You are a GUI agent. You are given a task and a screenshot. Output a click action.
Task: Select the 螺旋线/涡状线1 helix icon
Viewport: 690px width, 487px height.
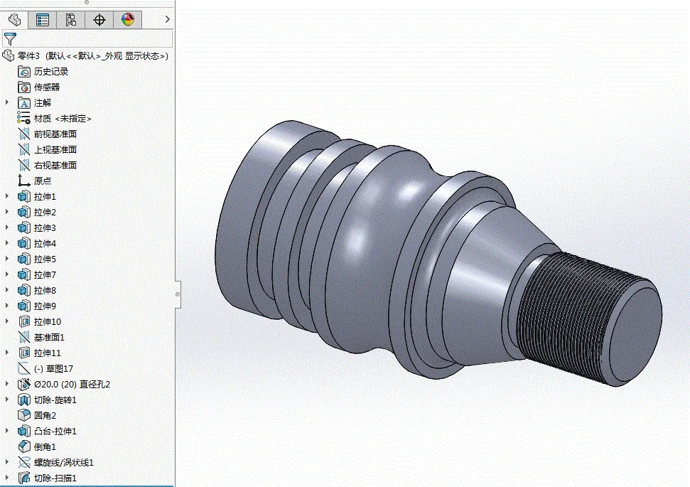coord(23,462)
